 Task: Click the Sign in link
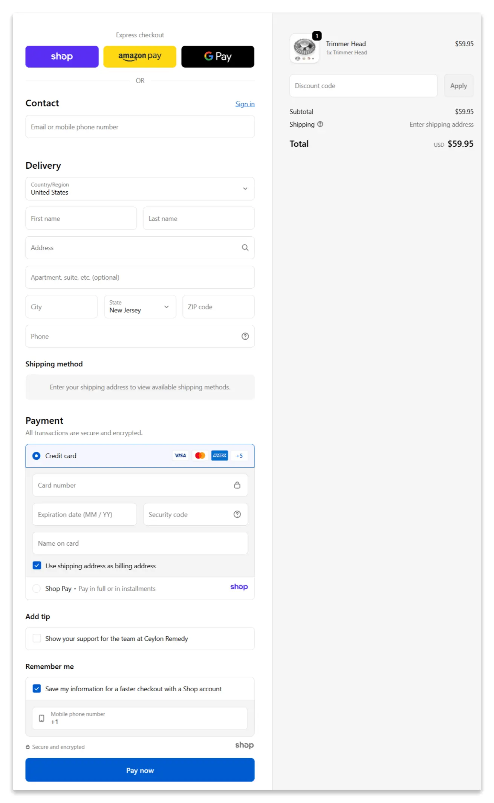pyautogui.click(x=245, y=104)
